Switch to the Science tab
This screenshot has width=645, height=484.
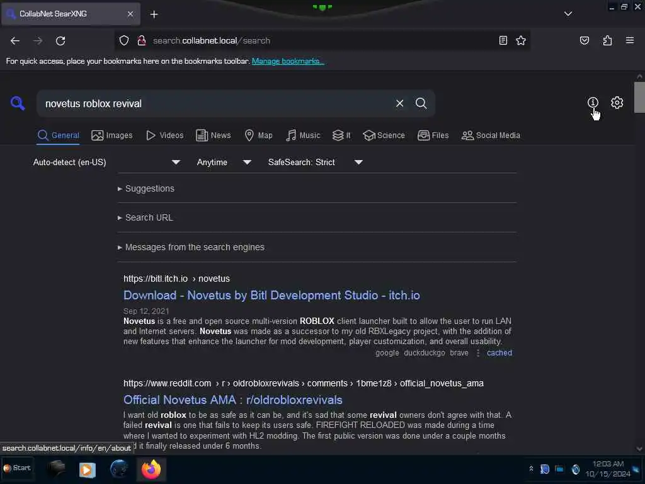(384, 135)
